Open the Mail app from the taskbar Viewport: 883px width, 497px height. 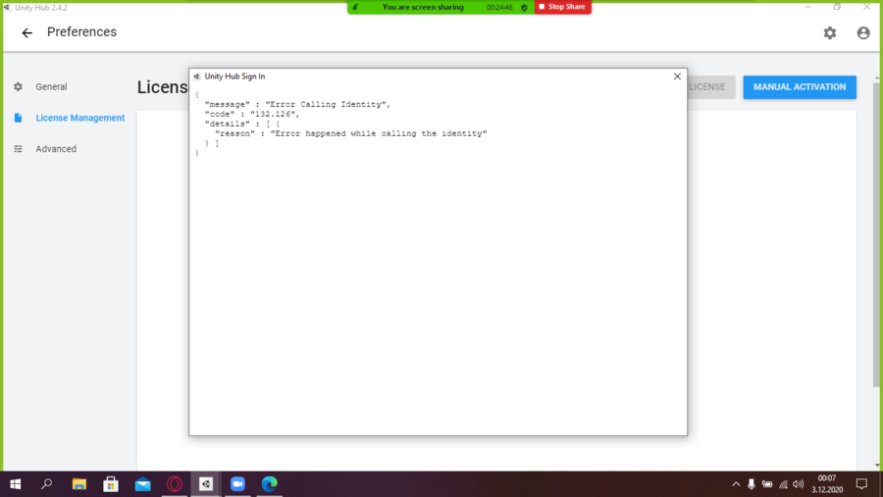point(142,484)
